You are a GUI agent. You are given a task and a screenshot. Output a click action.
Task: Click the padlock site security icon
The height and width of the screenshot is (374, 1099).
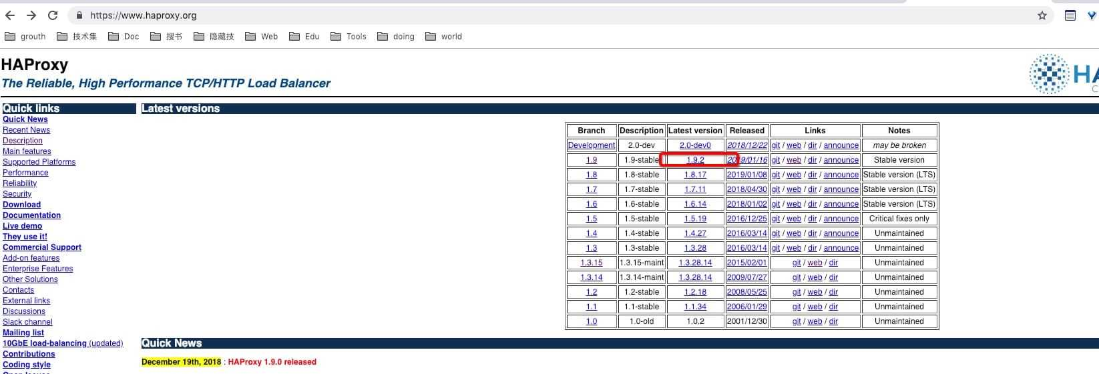[80, 15]
